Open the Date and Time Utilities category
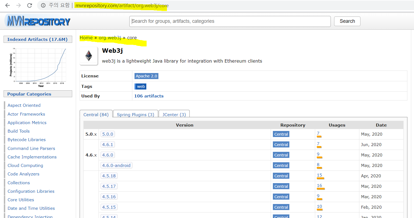Image resolution: width=414 pixels, height=218 pixels. tap(31, 208)
